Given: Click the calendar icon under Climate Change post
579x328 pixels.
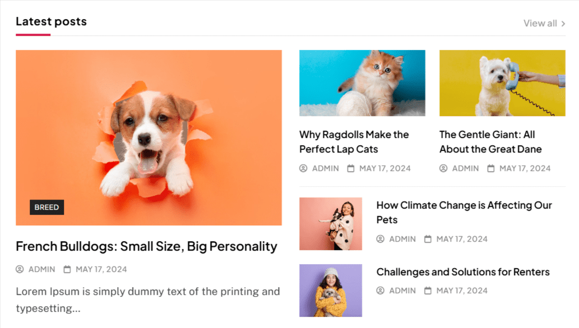Looking at the screenshot, I should 428,239.
